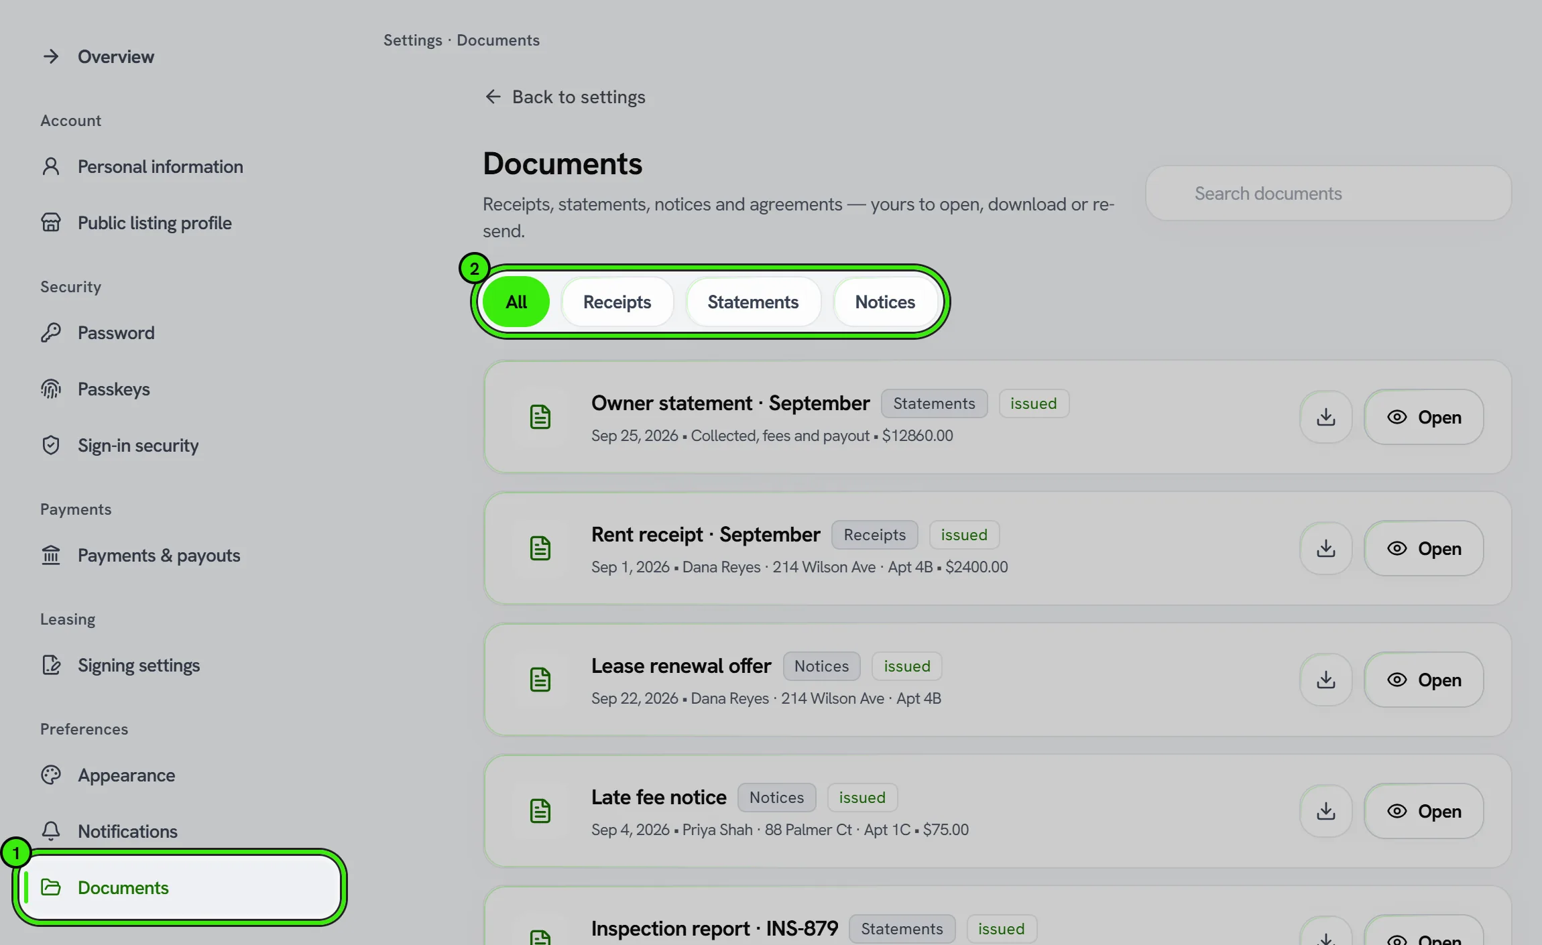Filter documents by Statements
1542x945 pixels.
pyautogui.click(x=753, y=302)
